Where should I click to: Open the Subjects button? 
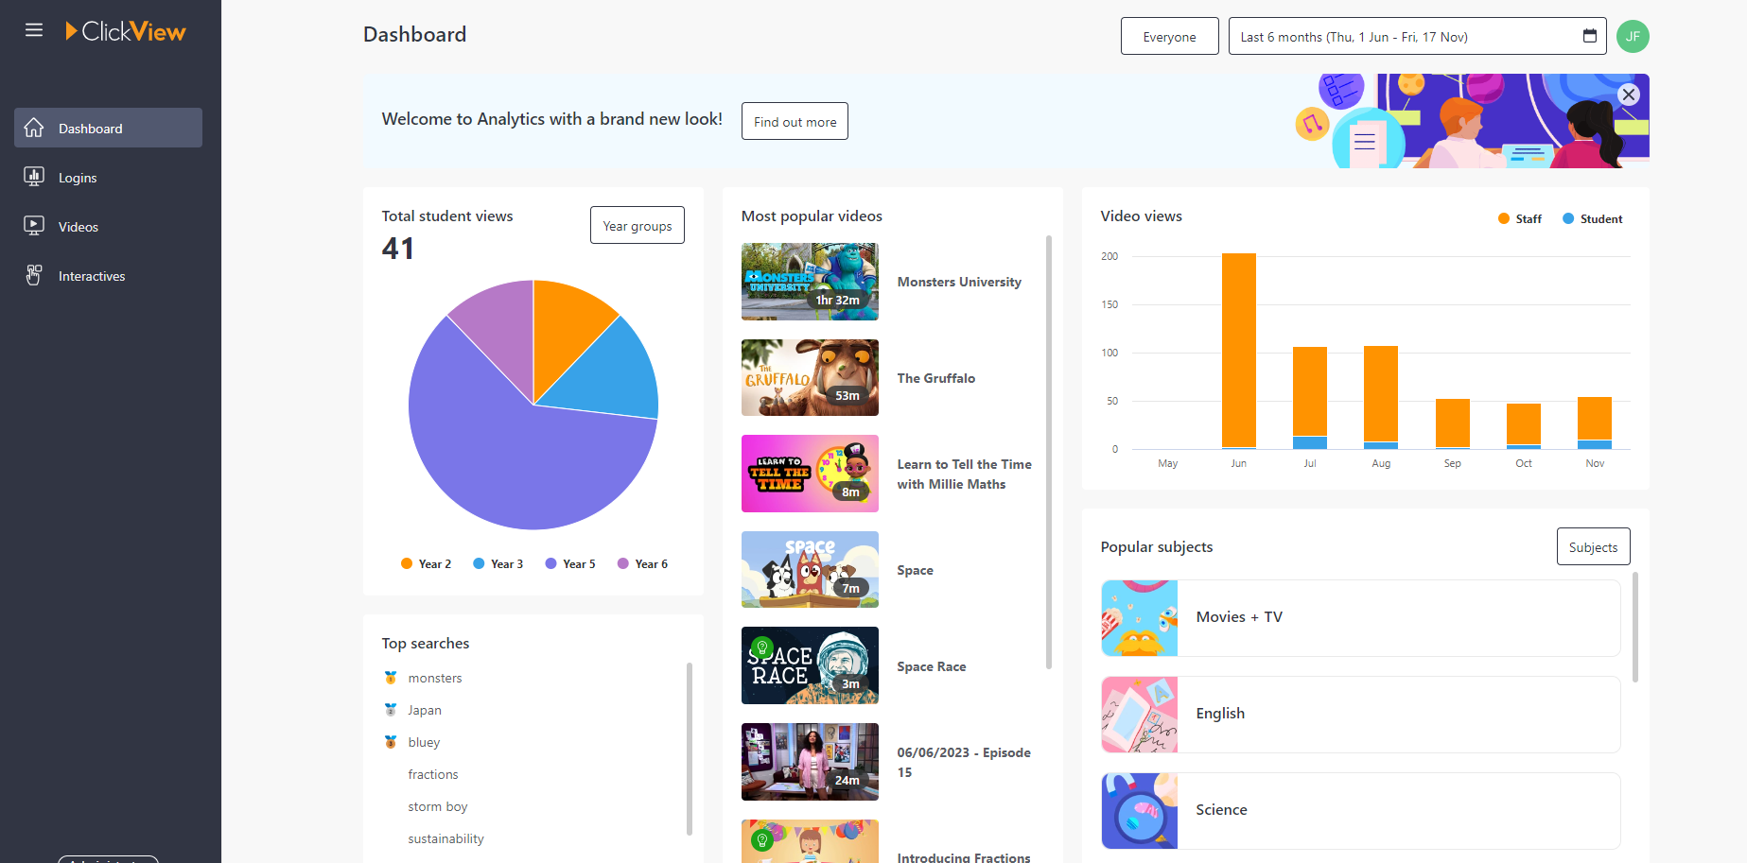pyautogui.click(x=1593, y=546)
